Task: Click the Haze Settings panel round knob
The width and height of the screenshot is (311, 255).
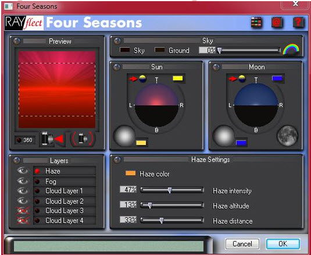Action: tap(117, 160)
